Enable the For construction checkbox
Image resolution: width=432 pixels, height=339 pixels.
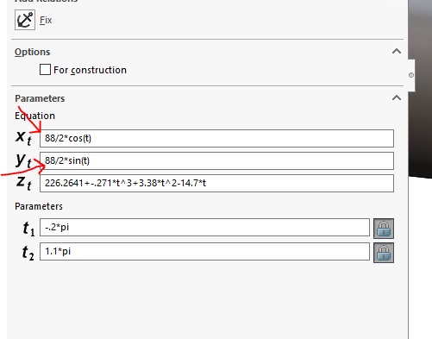tap(45, 70)
